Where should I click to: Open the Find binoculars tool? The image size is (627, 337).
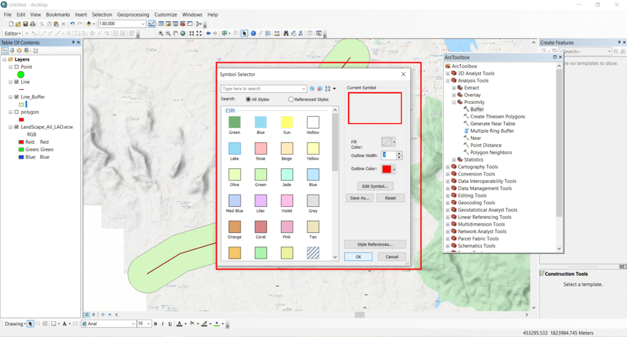[286, 34]
